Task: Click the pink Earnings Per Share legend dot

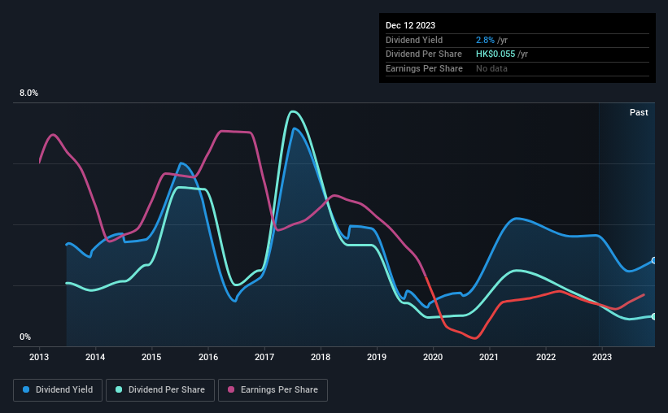Action: (231, 389)
